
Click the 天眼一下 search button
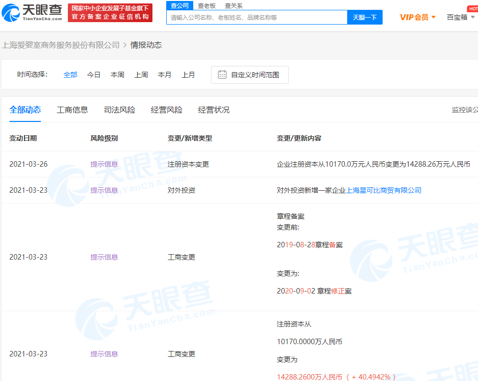coord(364,17)
